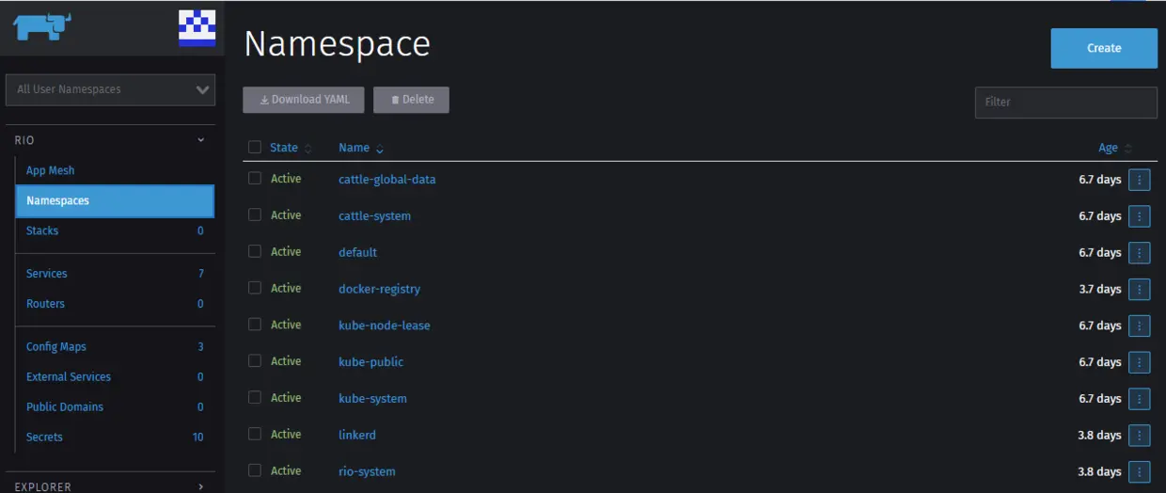1166x493 pixels.
Task: Check the box for default namespace
Action: pos(255,251)
